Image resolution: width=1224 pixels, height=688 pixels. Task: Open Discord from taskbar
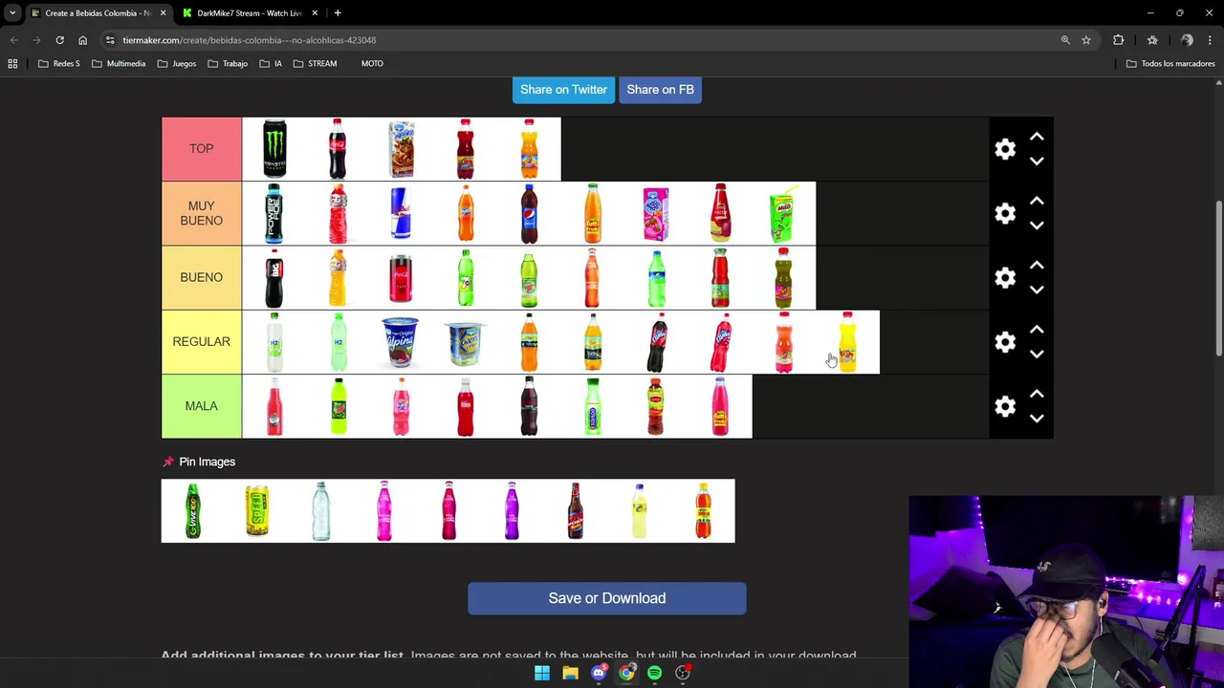(x=599, y=673)
